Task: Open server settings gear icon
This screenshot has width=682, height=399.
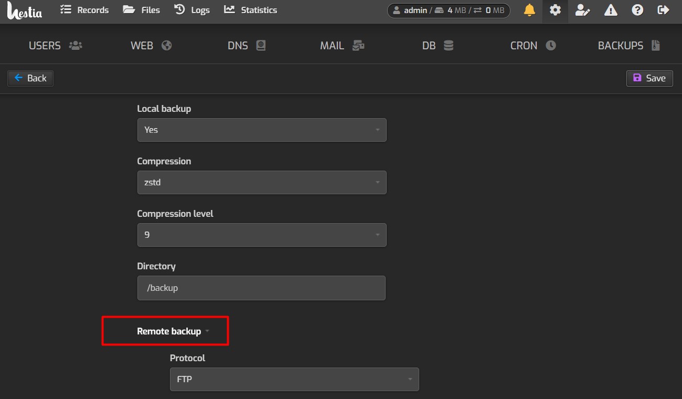Action: 555,10
